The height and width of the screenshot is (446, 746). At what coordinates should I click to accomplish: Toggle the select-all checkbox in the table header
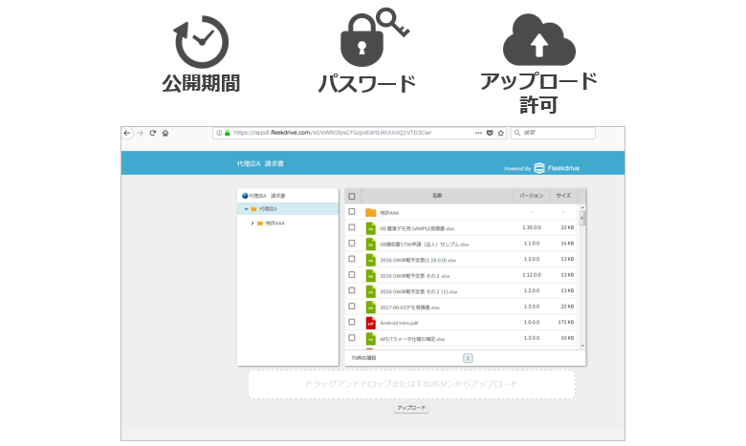[x=352, y=196]
